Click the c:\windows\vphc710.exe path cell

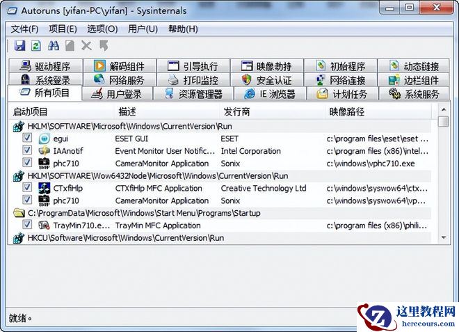click(x=371, y=164)
